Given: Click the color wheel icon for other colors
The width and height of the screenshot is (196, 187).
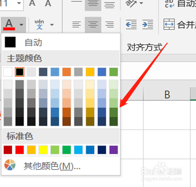Looking at the screenshot, I should pyautogui.click(x=10, y=165).
